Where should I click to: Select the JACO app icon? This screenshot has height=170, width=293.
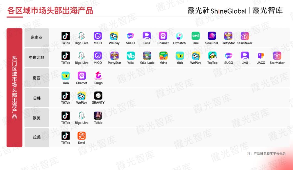pos(261,56)
